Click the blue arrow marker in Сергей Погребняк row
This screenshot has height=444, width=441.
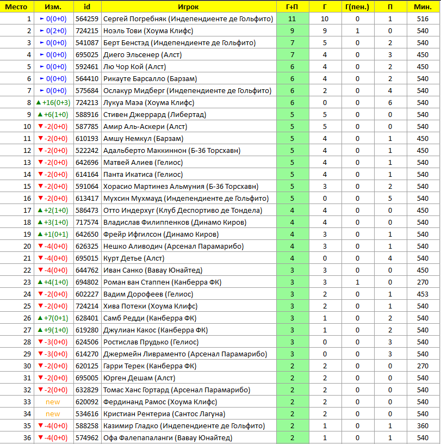[x=42, y=18]
